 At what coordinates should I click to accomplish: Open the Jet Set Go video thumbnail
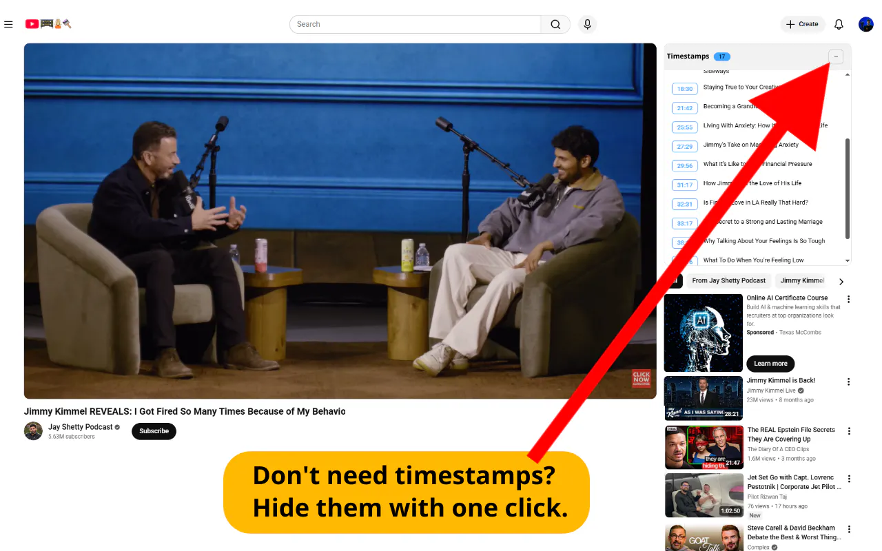(x=704, y=495)
